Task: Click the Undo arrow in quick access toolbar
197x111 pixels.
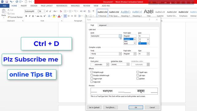Action: 11,2
